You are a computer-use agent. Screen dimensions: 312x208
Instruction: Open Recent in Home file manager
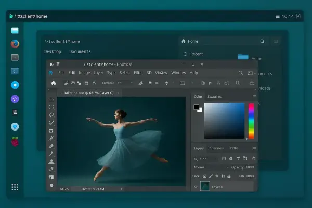pos(197,54)
